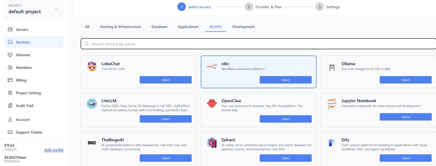The height and width of the screenshot is (166, 436).
Task: Click the Ollama llama logo icon
Action: [x=332, y=68]
